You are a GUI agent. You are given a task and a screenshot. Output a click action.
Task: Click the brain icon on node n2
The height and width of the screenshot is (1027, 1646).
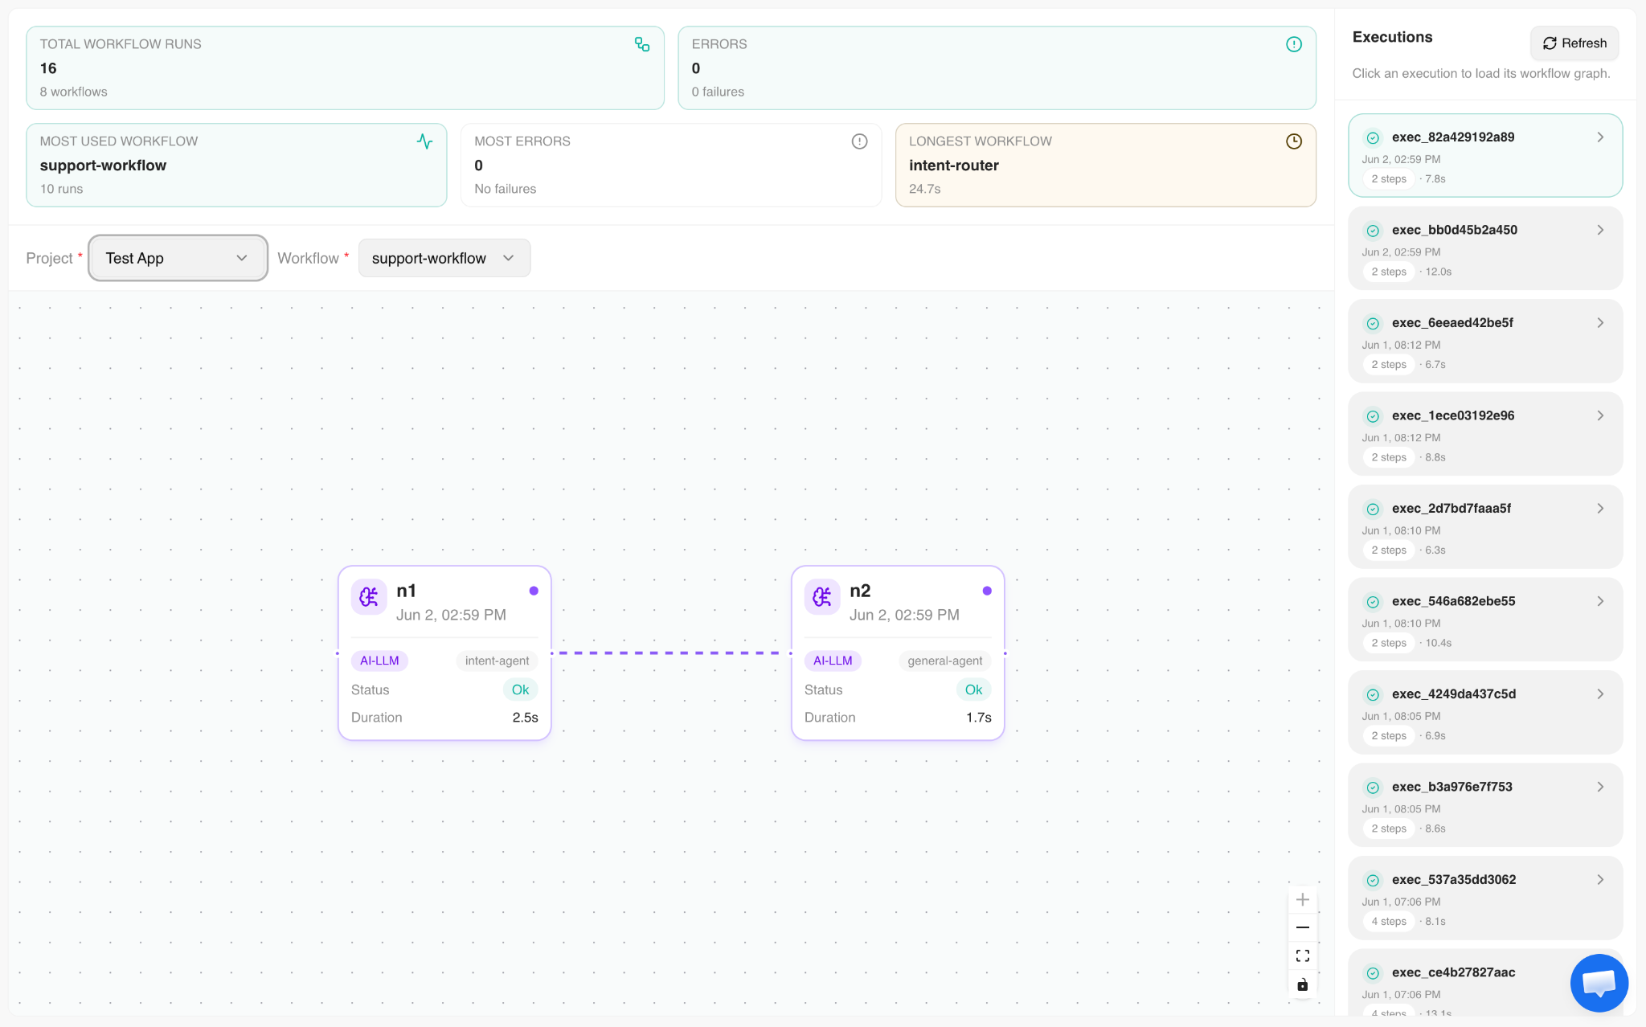click(x=822, y=597)
